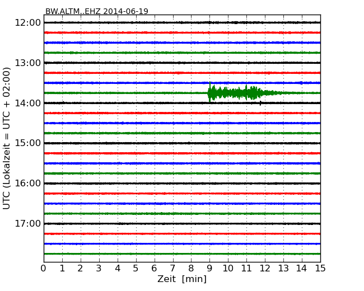Screen dimensions: 364x291
Task: Select x-axis tick label 8
Action: (191, 269)
